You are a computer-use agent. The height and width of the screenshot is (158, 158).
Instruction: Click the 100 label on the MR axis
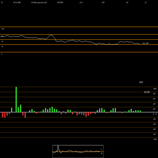tap(155, 89)
